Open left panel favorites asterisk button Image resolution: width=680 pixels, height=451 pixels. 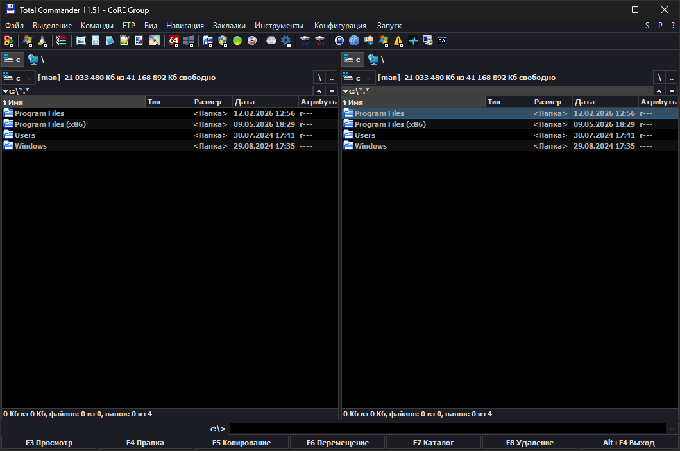click(319, 91)
